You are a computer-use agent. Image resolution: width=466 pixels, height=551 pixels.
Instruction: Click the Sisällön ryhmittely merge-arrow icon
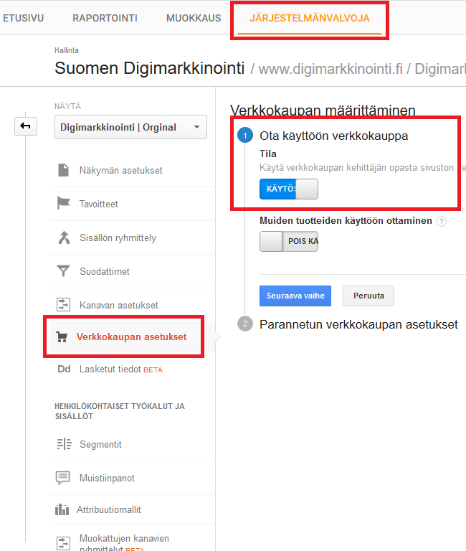tap(64, 237)
